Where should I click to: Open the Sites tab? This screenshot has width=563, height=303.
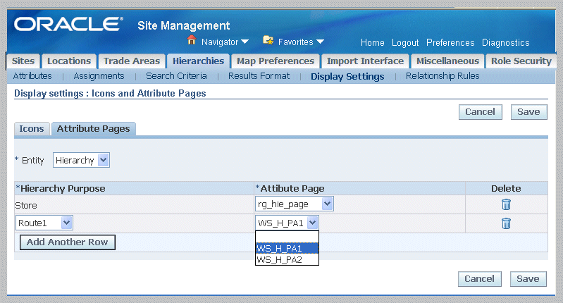click(x=23, y=61)
